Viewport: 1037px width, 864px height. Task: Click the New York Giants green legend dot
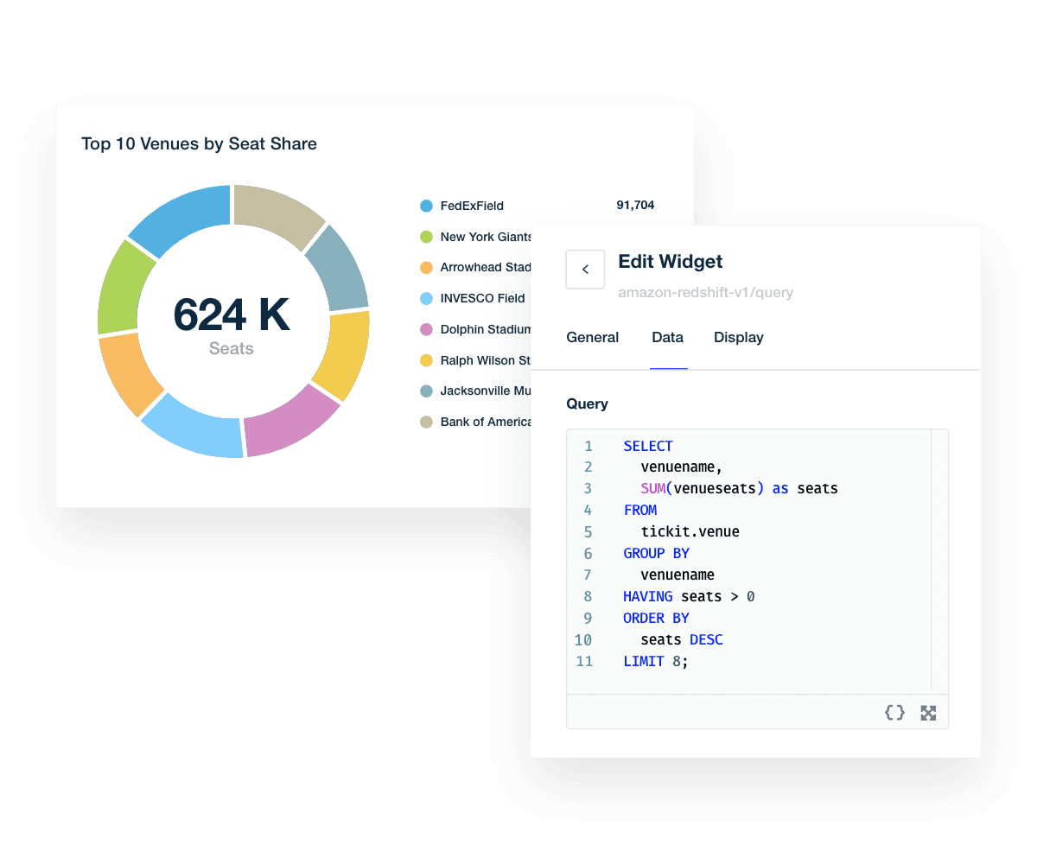(426, 237)
